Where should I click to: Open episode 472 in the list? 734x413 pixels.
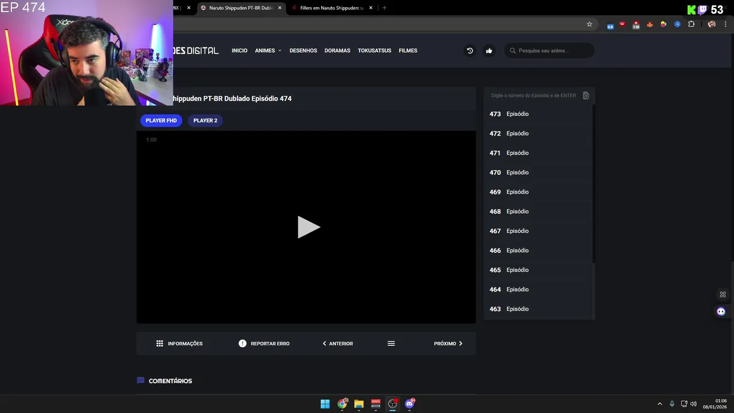(537, 134)
